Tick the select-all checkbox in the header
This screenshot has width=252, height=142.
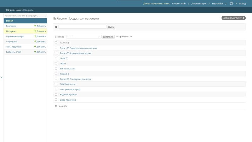56,43
